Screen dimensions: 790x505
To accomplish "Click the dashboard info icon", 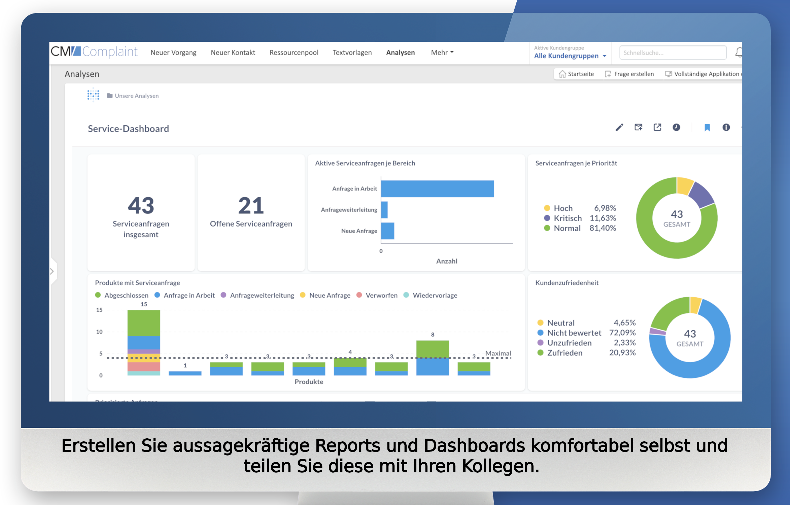I will (x=726, y=127).
